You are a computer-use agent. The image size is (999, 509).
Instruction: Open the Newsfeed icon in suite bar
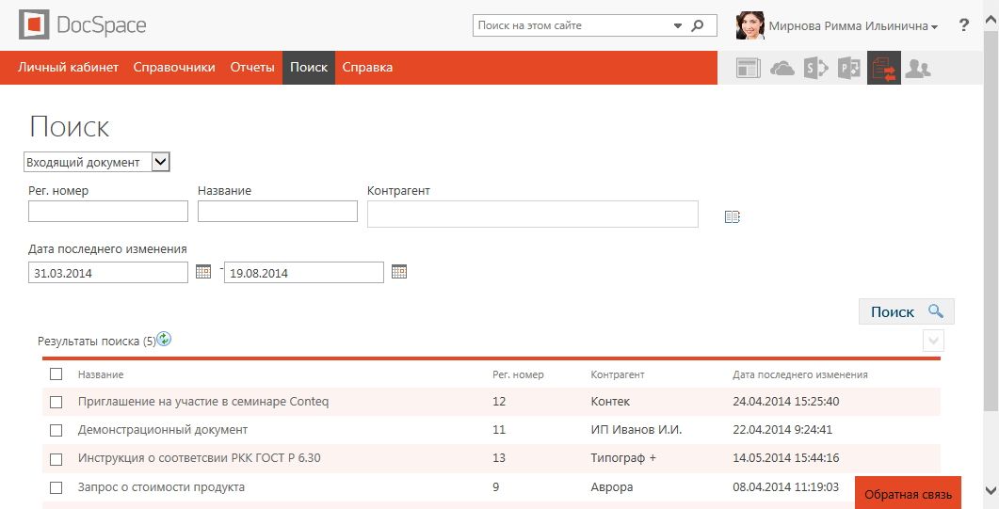point(748,68)
